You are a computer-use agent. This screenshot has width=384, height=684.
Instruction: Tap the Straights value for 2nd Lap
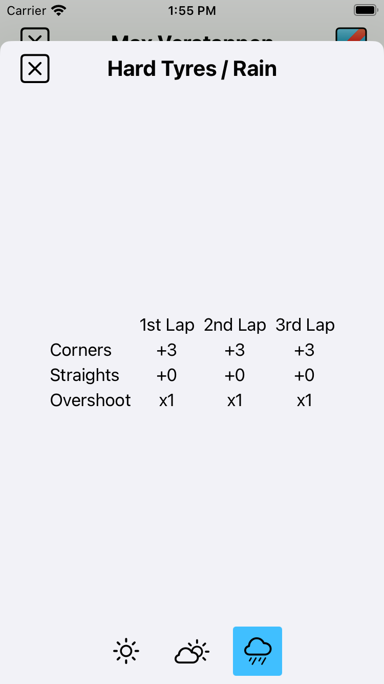235,375
